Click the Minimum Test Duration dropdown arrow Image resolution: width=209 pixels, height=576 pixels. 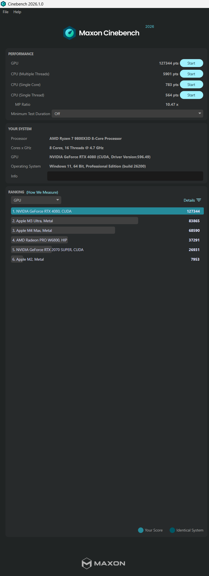click(200, 113)
